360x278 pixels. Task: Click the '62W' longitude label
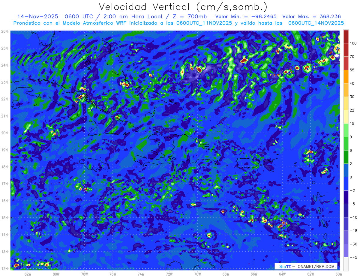[x=310, y=274]
